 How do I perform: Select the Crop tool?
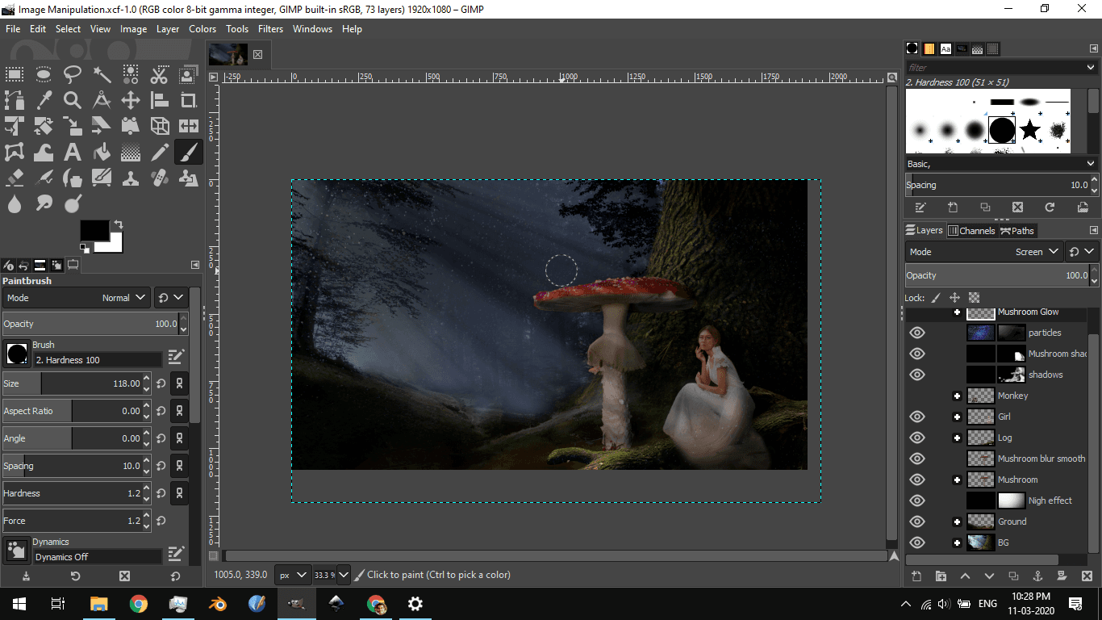[188, 100]
